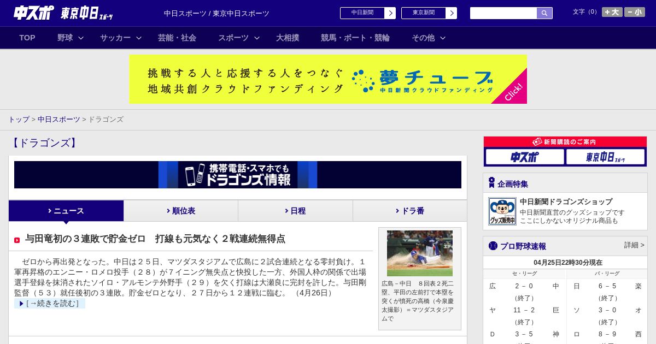Click →続きを読む read more link

[x=50, y=304]
